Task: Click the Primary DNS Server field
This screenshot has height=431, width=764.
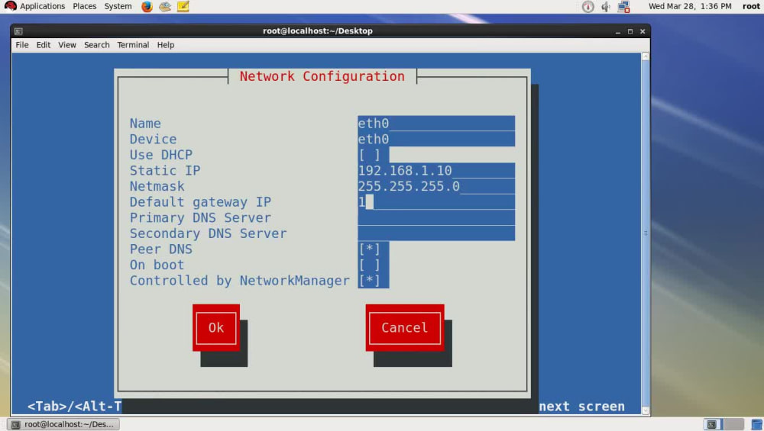Action: 436,217
